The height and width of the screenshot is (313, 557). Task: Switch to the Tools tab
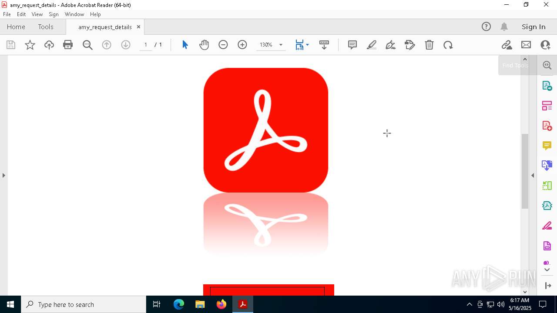tap(46, 27)
